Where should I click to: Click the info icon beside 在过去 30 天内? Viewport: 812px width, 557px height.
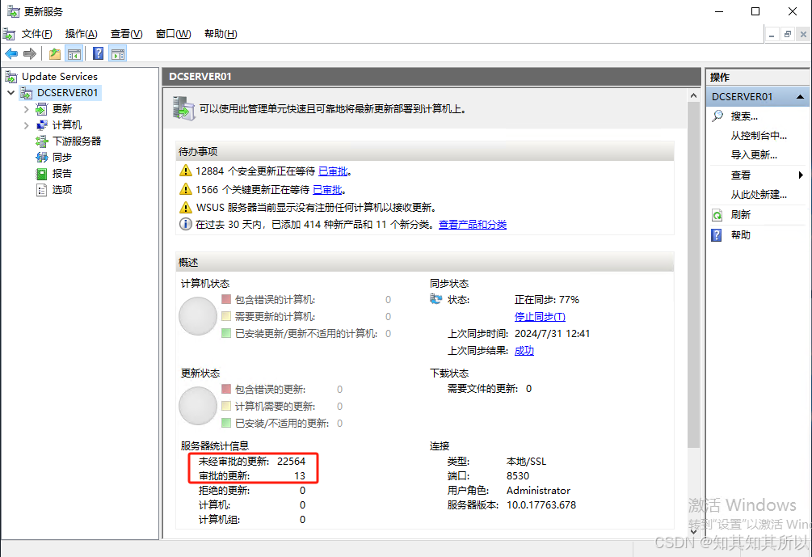click(185, 224)
